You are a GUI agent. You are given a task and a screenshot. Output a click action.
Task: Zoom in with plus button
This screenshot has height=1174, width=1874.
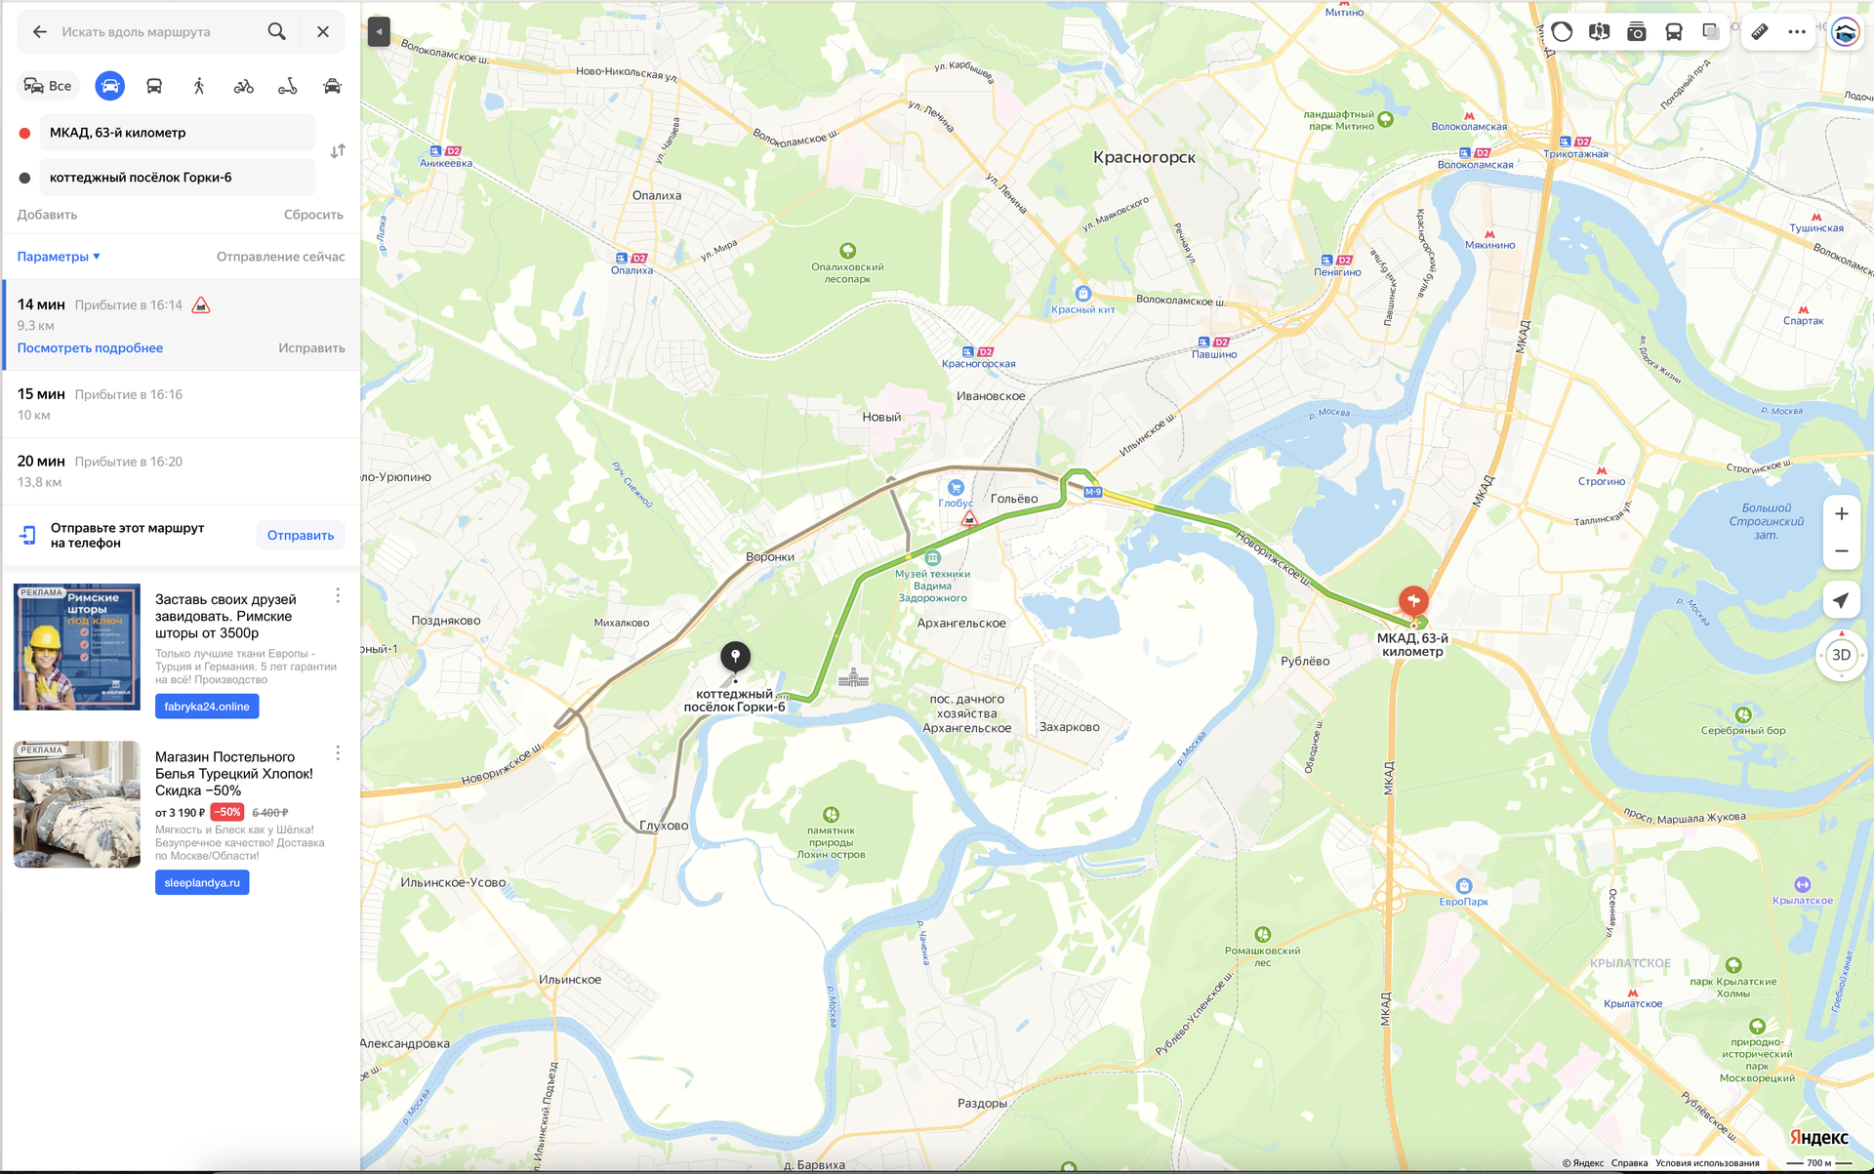pyautogui.click(x=1842, y=514)
